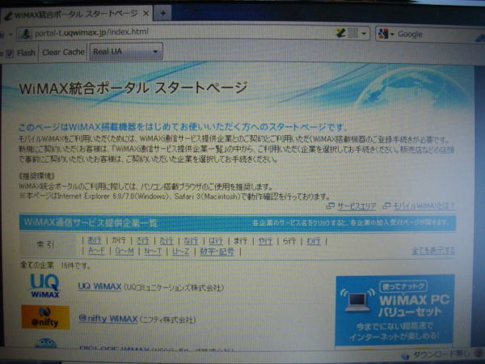
Task: Click the か行 index text
Action: click(119, 240)
